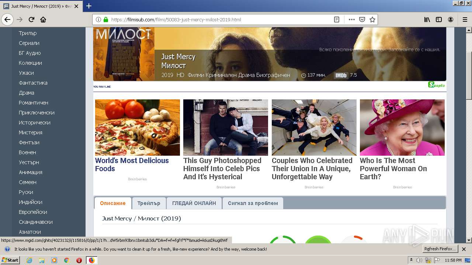Screen dimensions: 472x265
Task: Open the Library bookmarks and history
Action: pyautogui.click(x=427, y=20)
